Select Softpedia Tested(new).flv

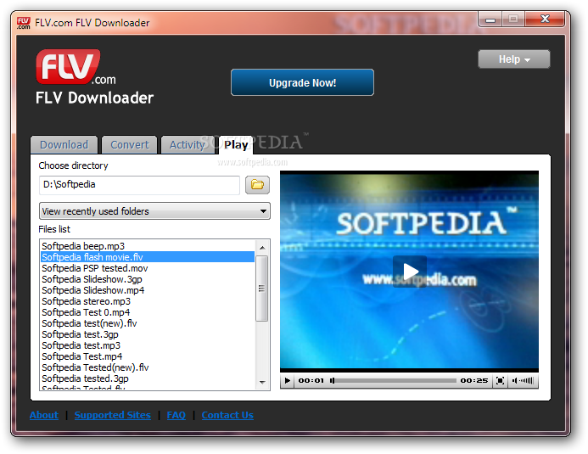[148, 367]
